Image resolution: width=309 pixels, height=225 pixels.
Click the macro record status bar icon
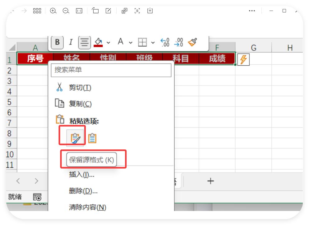37,197
